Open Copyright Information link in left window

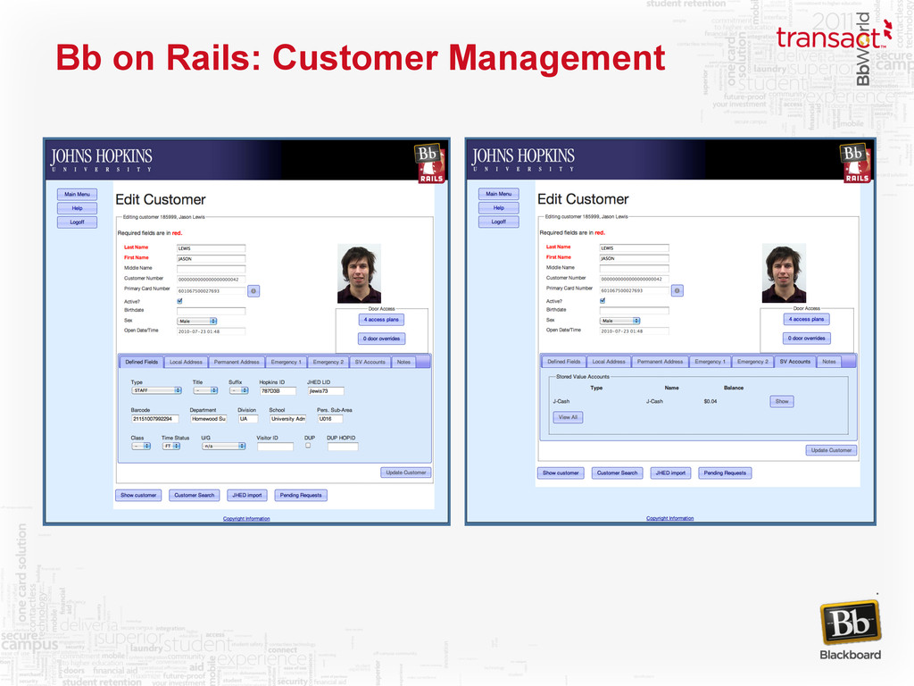[246, 519]
